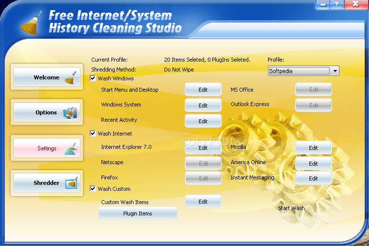This screenshot has width=369, height=246.
Task: Click the disabled Outlook Express Edit button
Action: pos(313,105)
